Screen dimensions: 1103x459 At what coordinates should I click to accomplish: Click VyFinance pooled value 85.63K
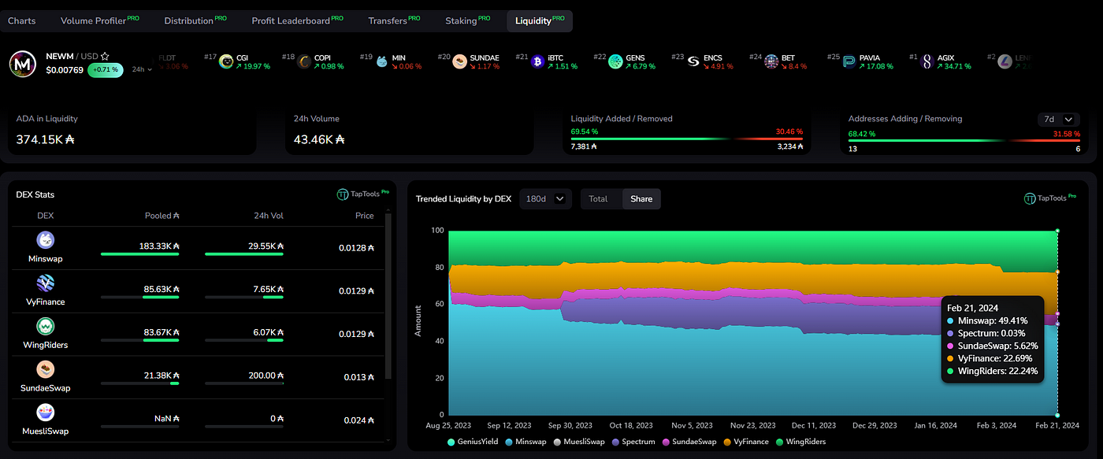[162, 289]
